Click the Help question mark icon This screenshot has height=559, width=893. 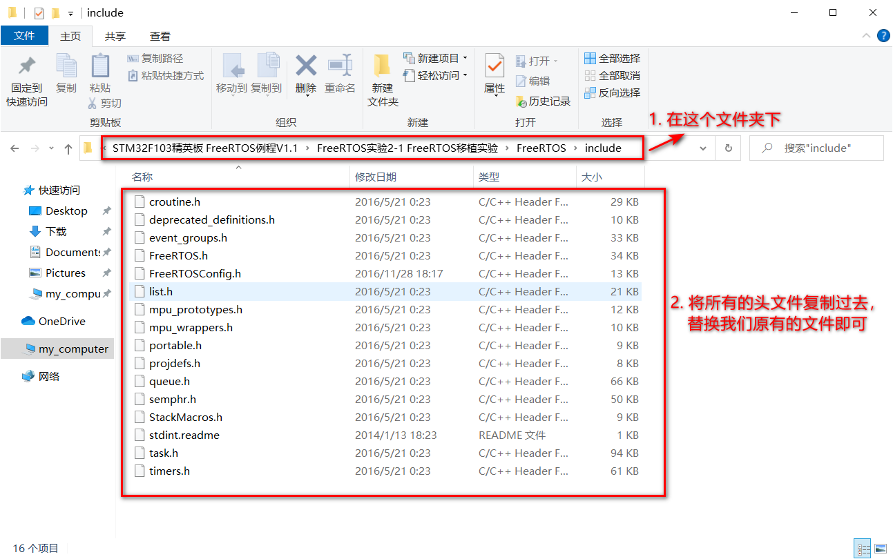(883, 36)
